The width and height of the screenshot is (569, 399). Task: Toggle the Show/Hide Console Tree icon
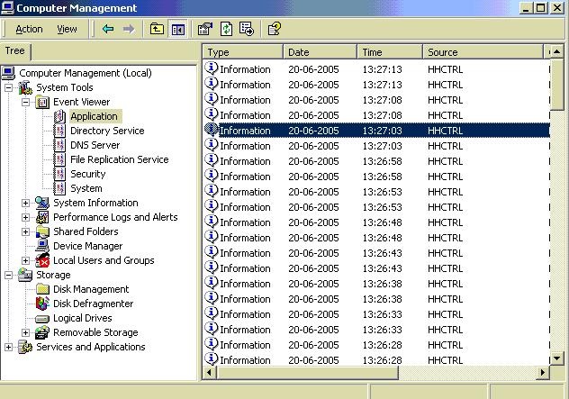[177, 29]
